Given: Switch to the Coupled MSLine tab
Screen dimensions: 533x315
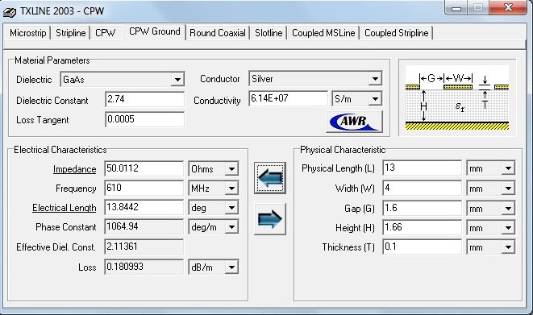Looking at the screenshot, I should coord(323,33).
